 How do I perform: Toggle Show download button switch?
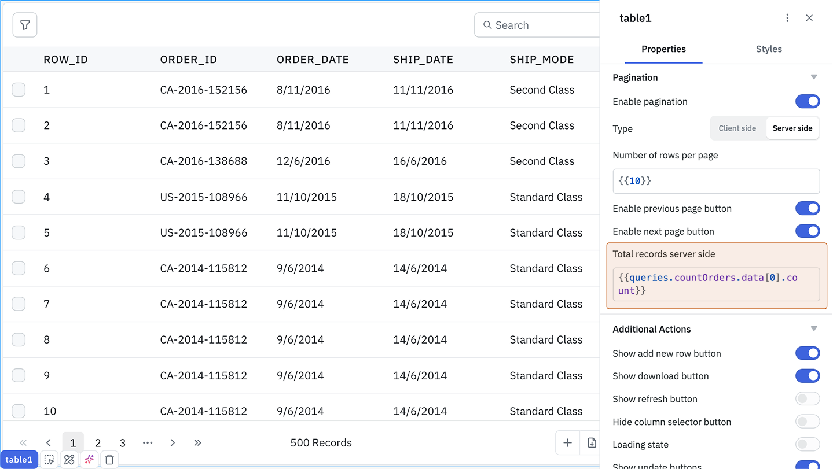pyautogui.click(x=808, y=376)
